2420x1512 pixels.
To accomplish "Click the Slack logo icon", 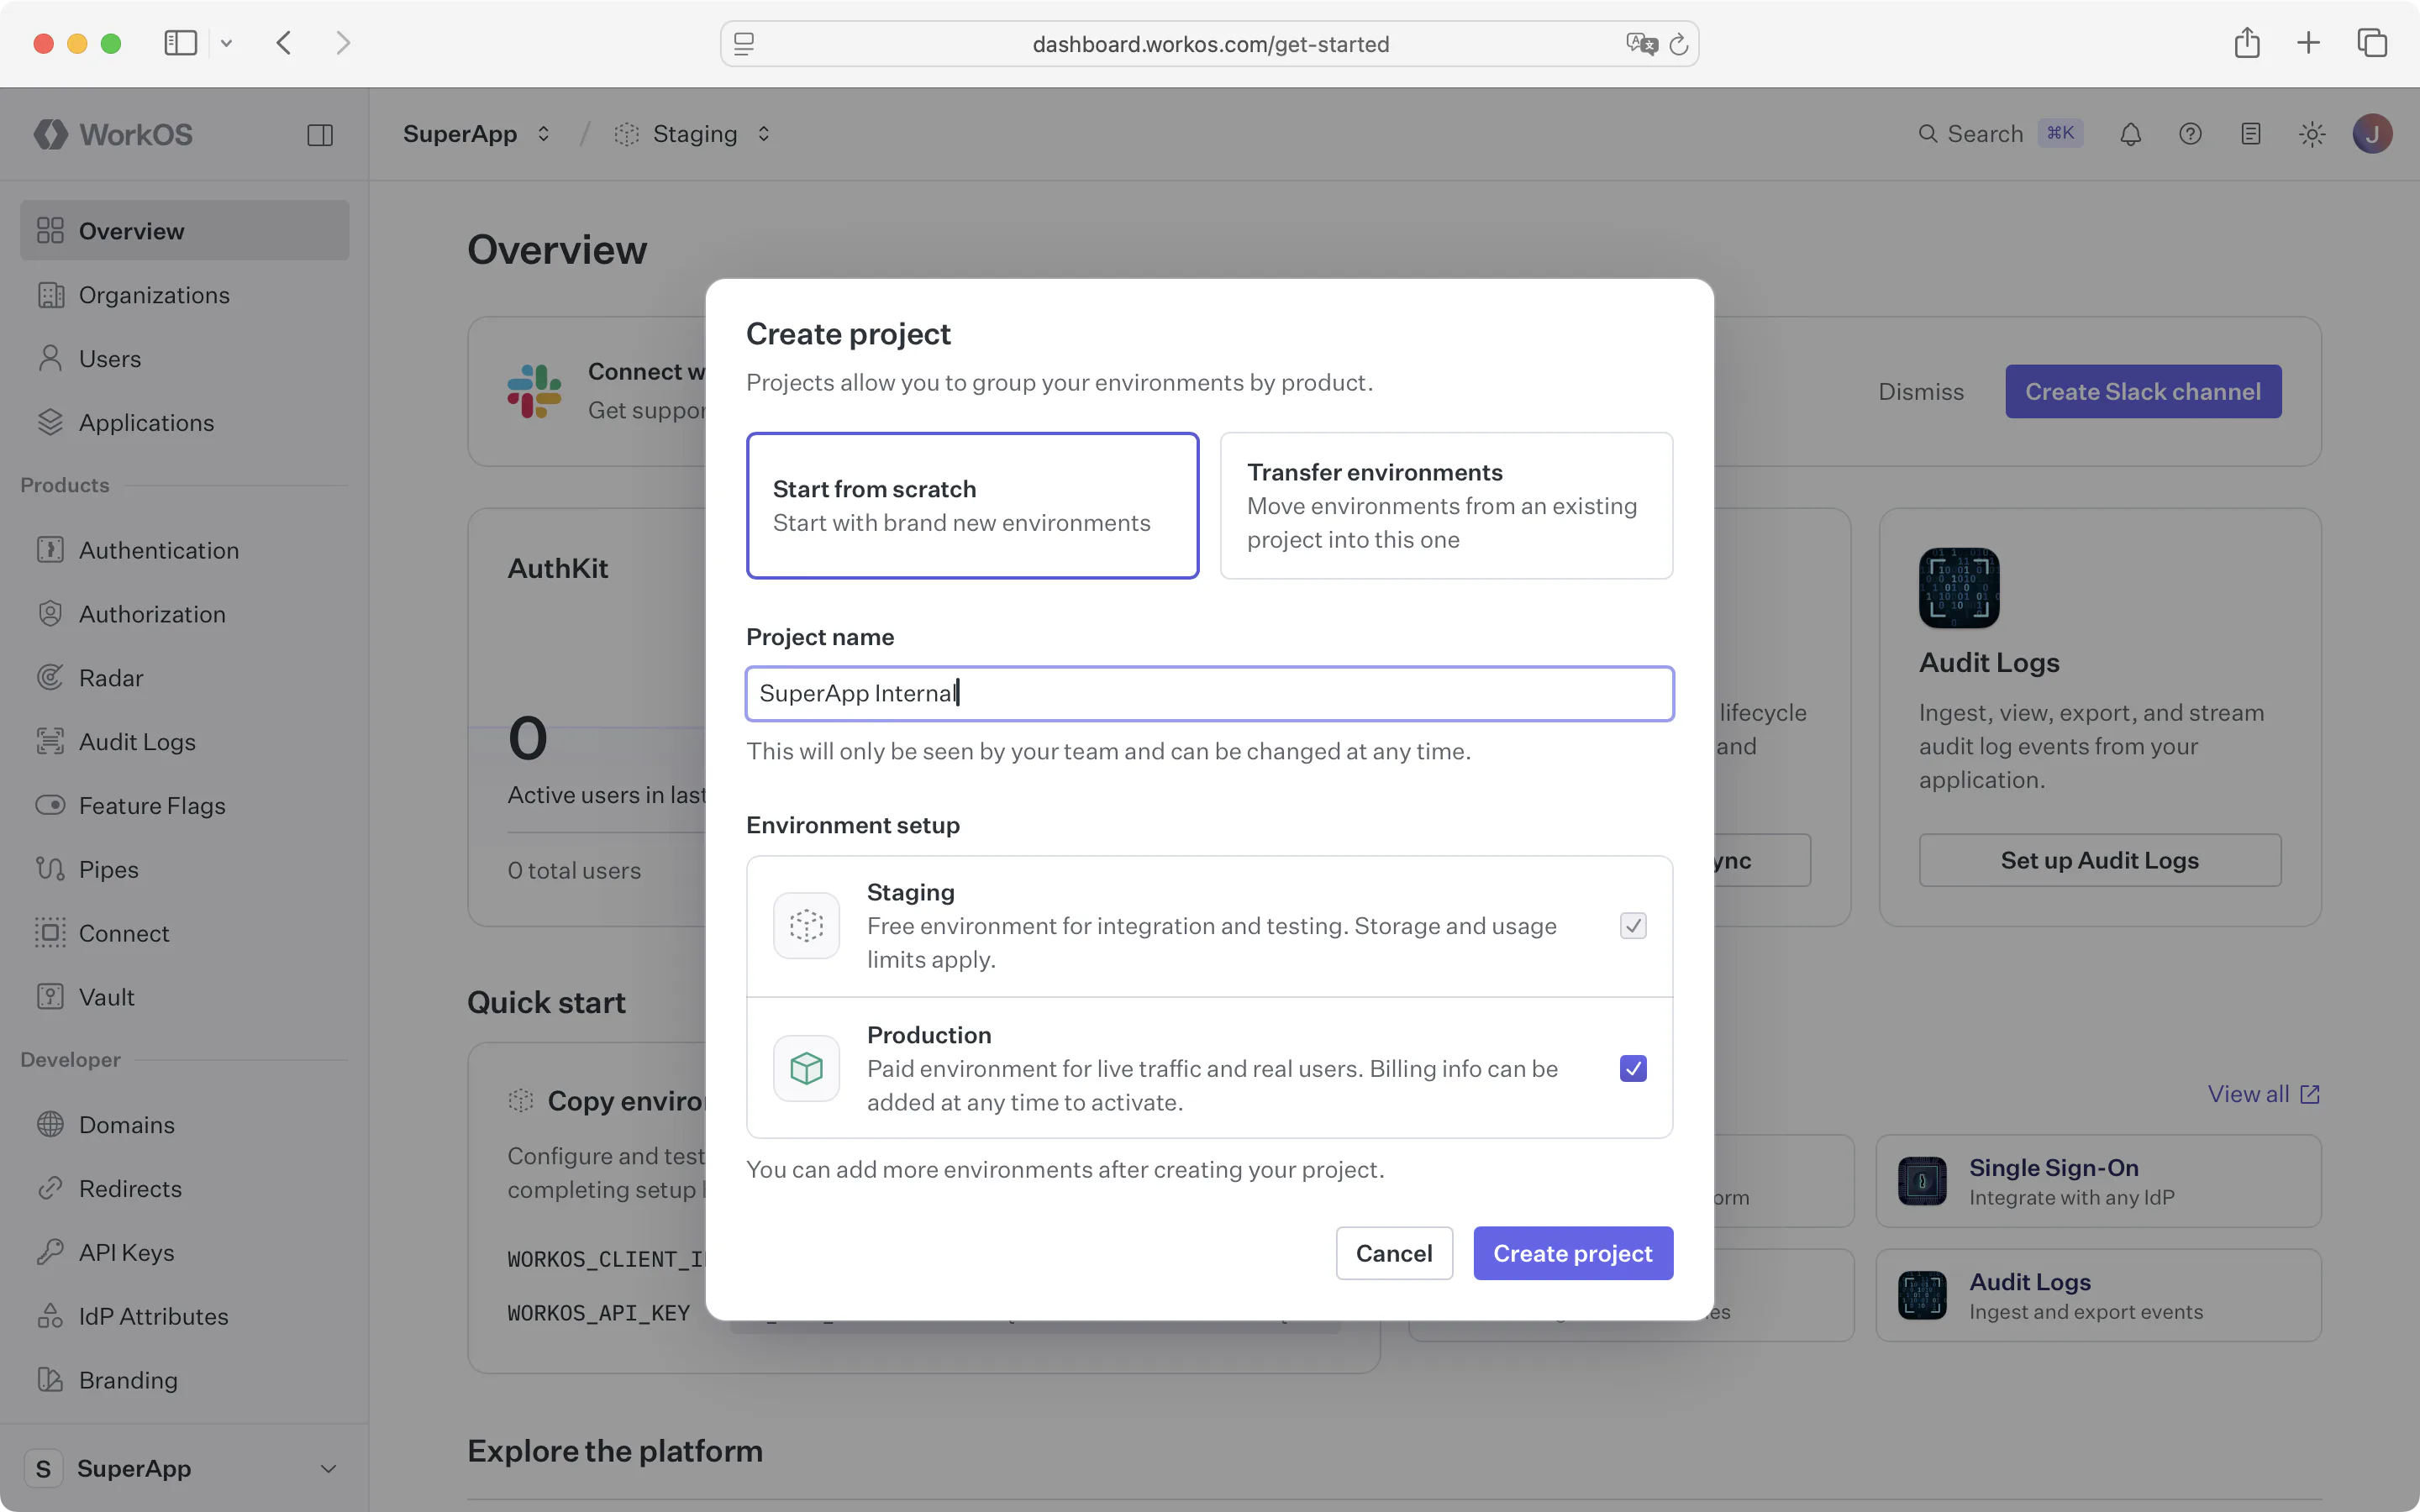I will pos(534,391).
